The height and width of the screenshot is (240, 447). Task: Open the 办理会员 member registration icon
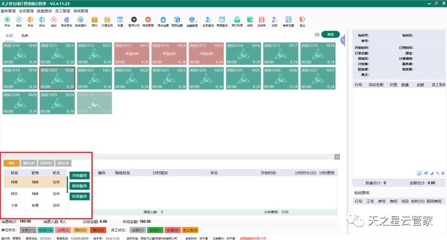coord(107,21)
